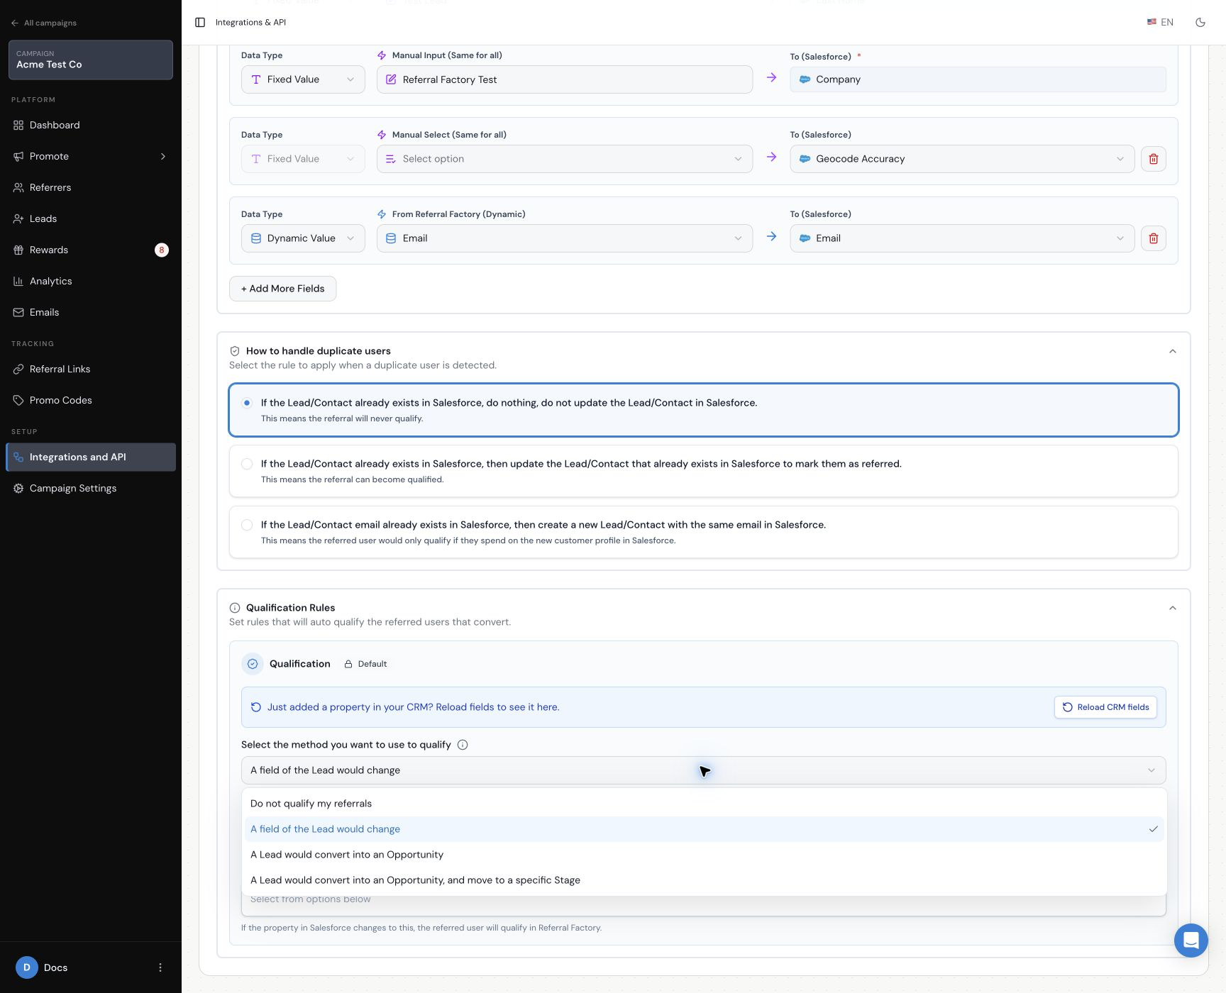Open the Acme Test Co campaign card
The height and width of the screenshot is (993, 1226).
pos(91,60)
